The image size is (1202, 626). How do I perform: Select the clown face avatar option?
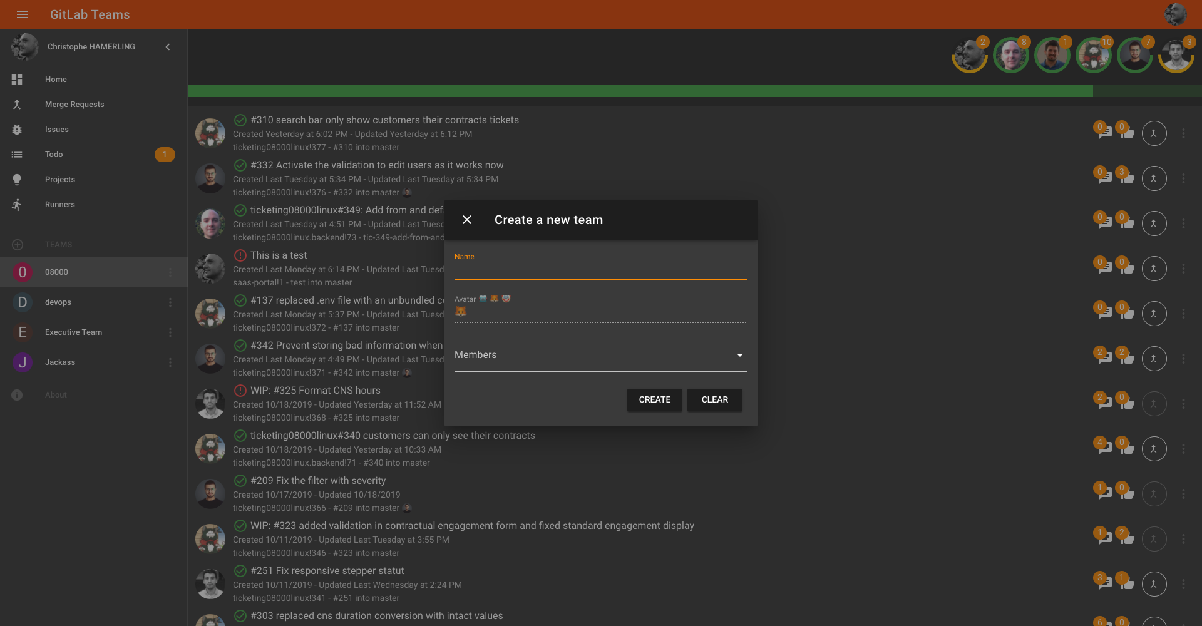[506, 299]
